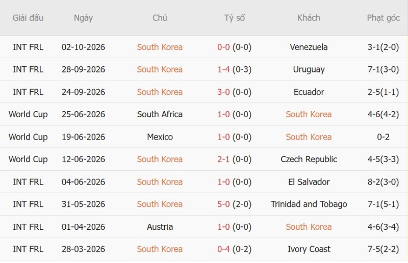Click the Czech Republic team name
The width and height of the screenshot is (408, 263).
point(309,159)
